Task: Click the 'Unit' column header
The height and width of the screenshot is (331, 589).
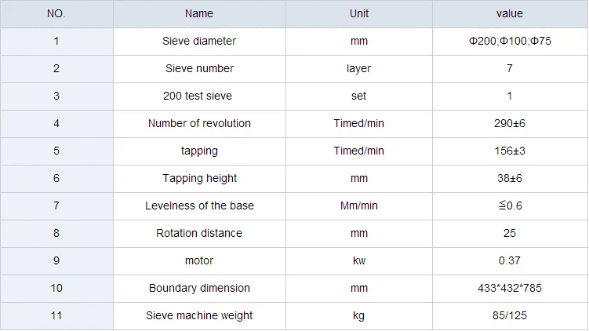Action: coord(358,13)
